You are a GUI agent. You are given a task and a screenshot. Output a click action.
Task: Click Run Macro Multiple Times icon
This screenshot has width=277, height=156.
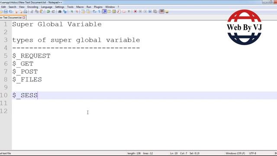coord(150,12)
